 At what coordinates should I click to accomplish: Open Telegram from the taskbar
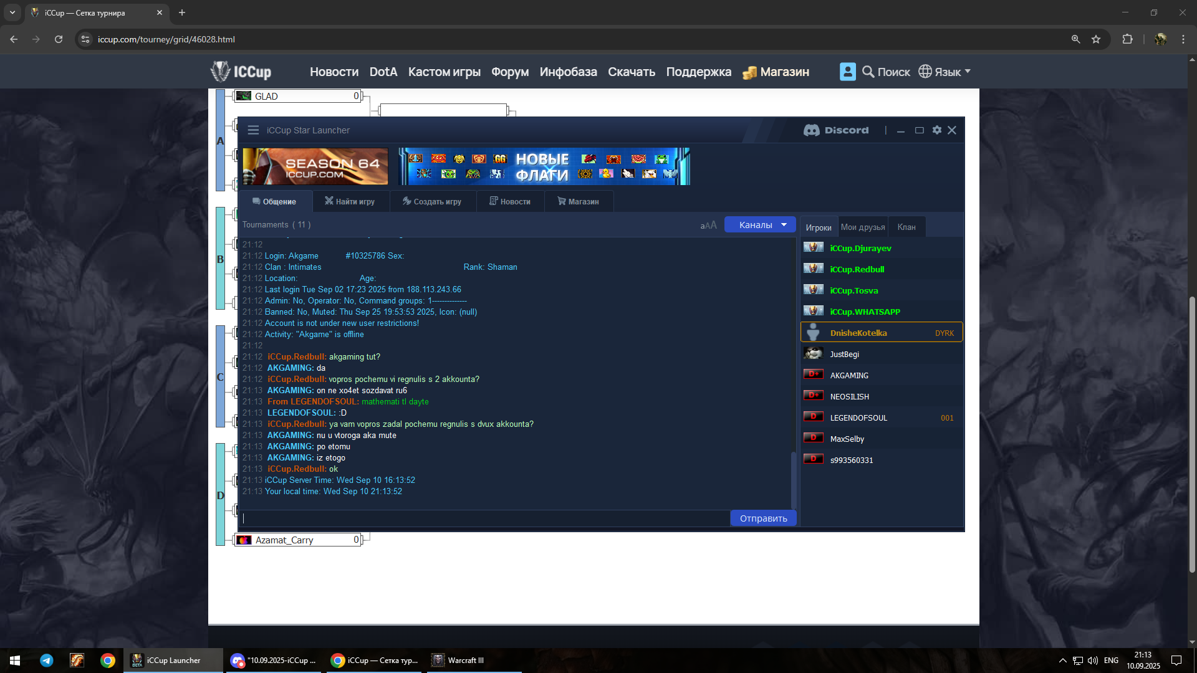[x=47, y=661]
